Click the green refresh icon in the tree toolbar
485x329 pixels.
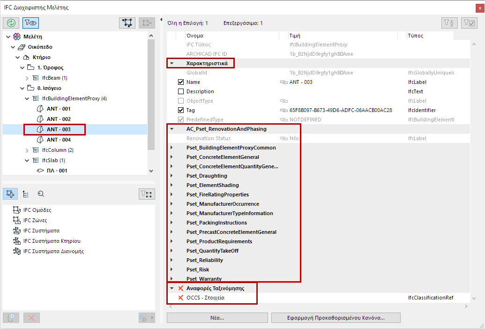pyautogui.click(x=11, y=23)
